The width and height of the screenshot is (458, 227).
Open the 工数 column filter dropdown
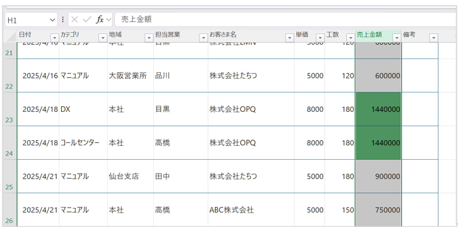(x=351, y=38)
